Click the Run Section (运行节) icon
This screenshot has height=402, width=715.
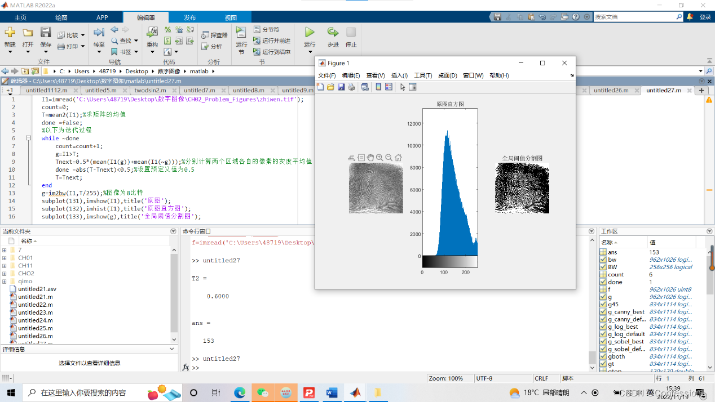[241, 33]
